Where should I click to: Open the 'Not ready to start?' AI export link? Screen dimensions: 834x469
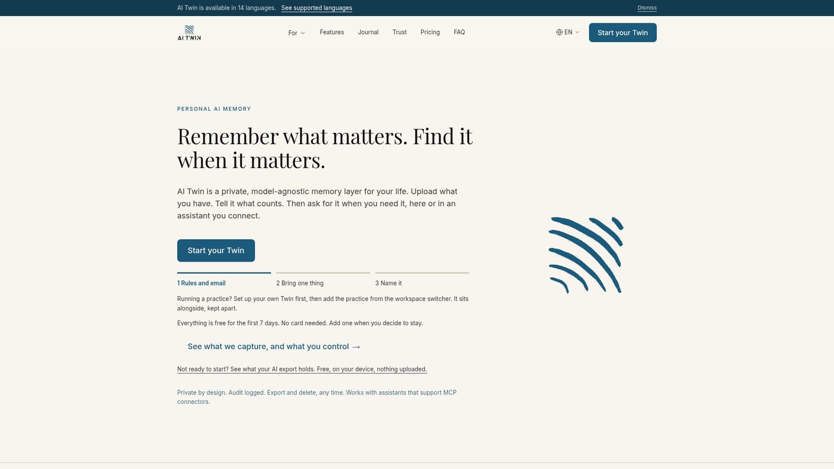(x=302, y=369)
